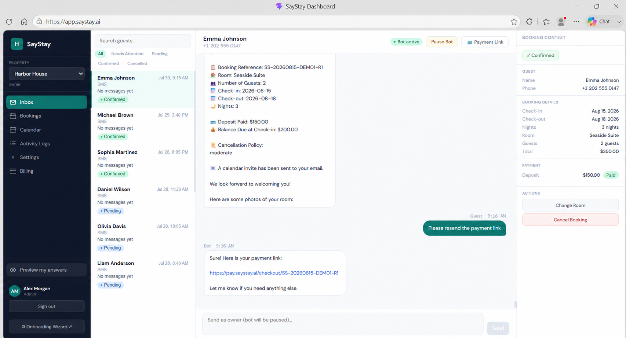Viewport: 626px width, 338px height.
Task: Filter guests by Pending
Action: [160, 54]
